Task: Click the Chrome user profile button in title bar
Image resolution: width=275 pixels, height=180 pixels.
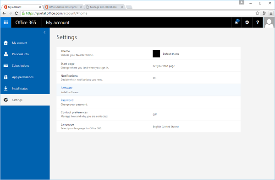Action: point(242,2)
